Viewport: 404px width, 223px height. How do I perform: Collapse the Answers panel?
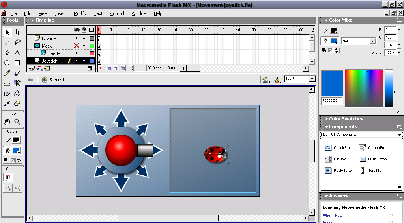(326, 196)
